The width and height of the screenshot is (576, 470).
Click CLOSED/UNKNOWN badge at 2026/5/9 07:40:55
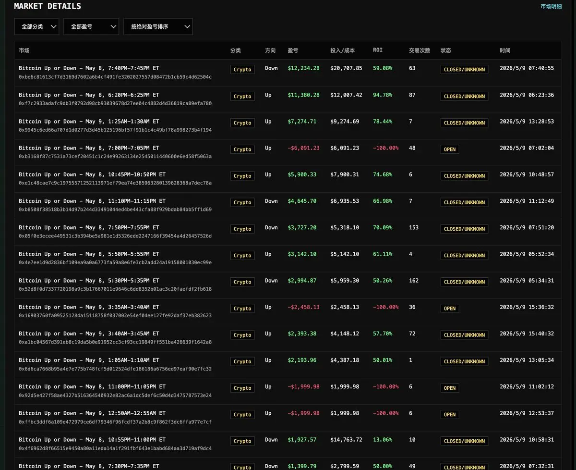point(464,70)
